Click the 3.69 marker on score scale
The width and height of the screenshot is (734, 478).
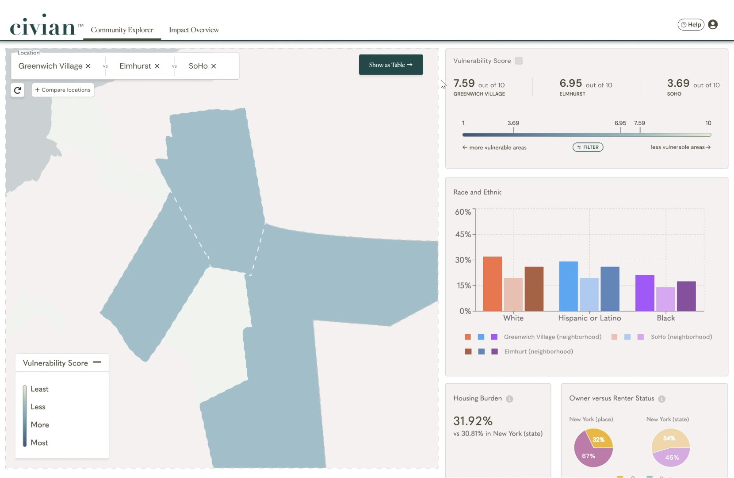point(513,123)
